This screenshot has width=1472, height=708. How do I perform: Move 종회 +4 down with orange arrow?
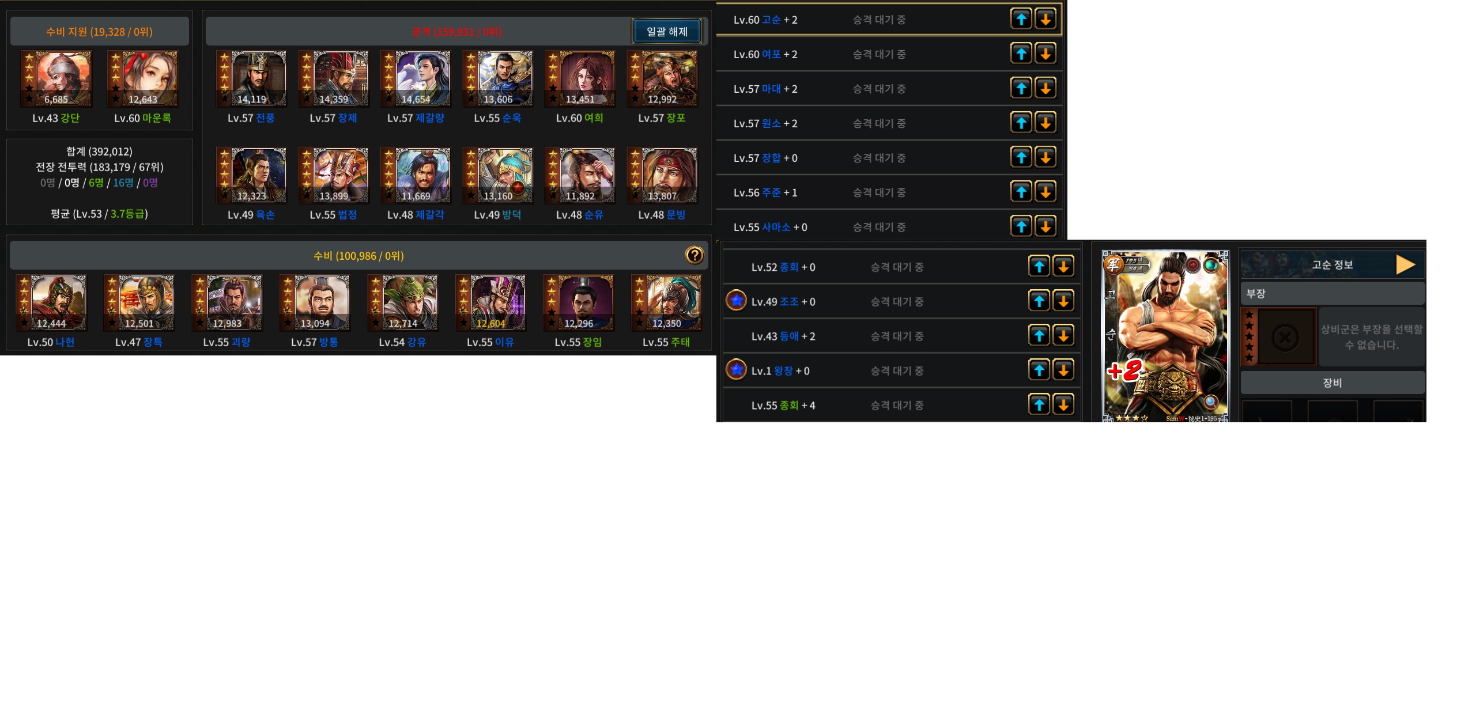tap(1063, 405)
